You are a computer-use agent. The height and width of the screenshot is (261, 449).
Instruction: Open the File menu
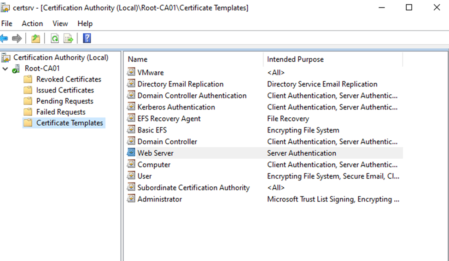(x=7, y=23)
